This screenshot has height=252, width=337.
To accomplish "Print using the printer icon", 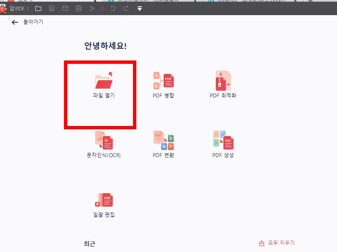I will [x=78, y=8].
